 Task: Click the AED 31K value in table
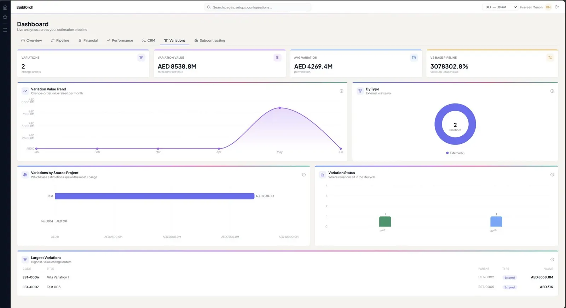coord(546,287)
